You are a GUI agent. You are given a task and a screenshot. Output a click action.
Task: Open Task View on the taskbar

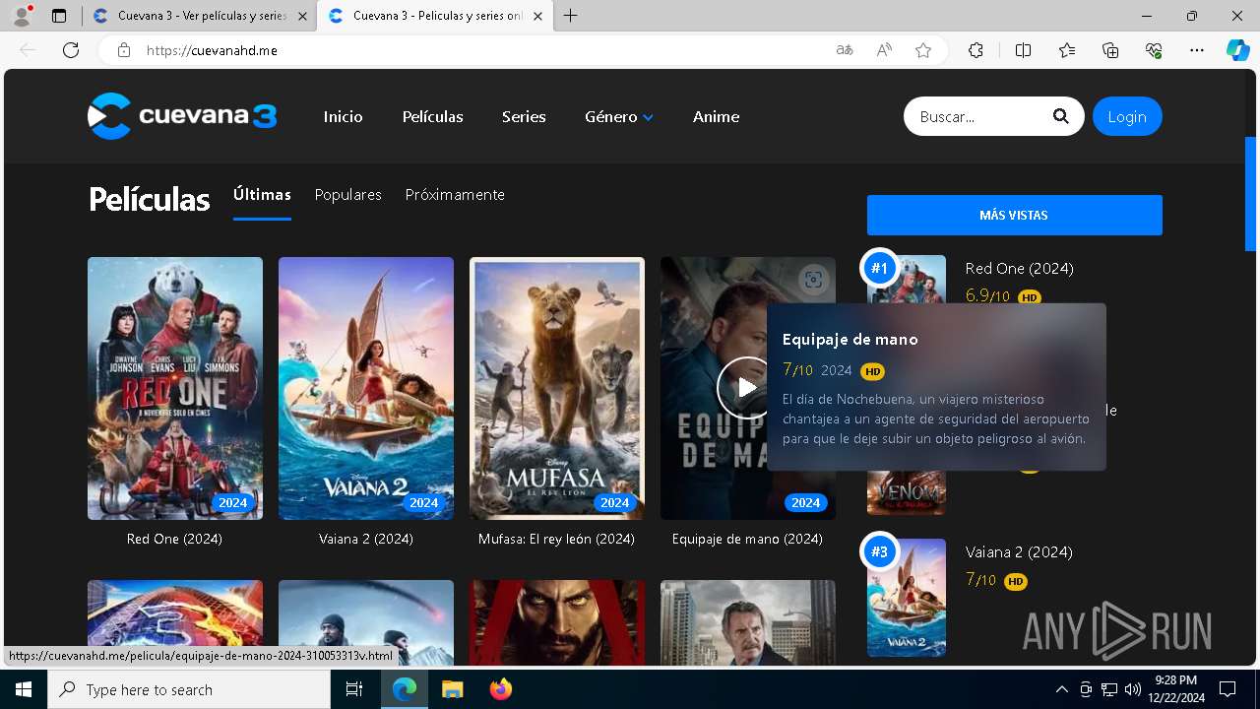point(354,689)
